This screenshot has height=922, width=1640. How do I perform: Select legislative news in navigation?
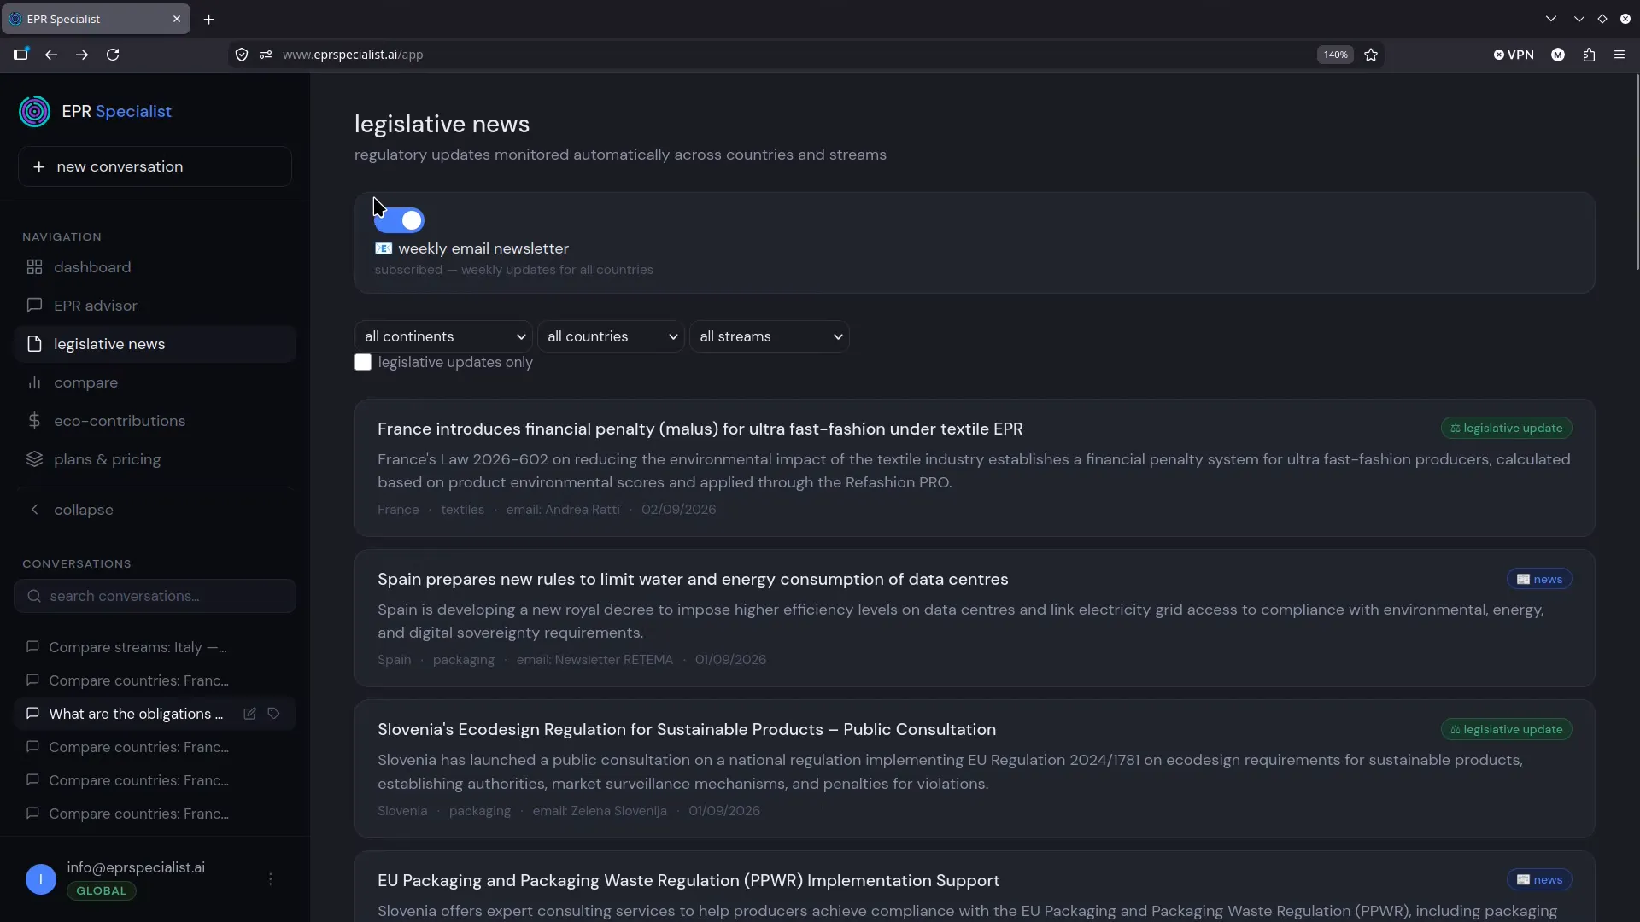pos(155,344)
